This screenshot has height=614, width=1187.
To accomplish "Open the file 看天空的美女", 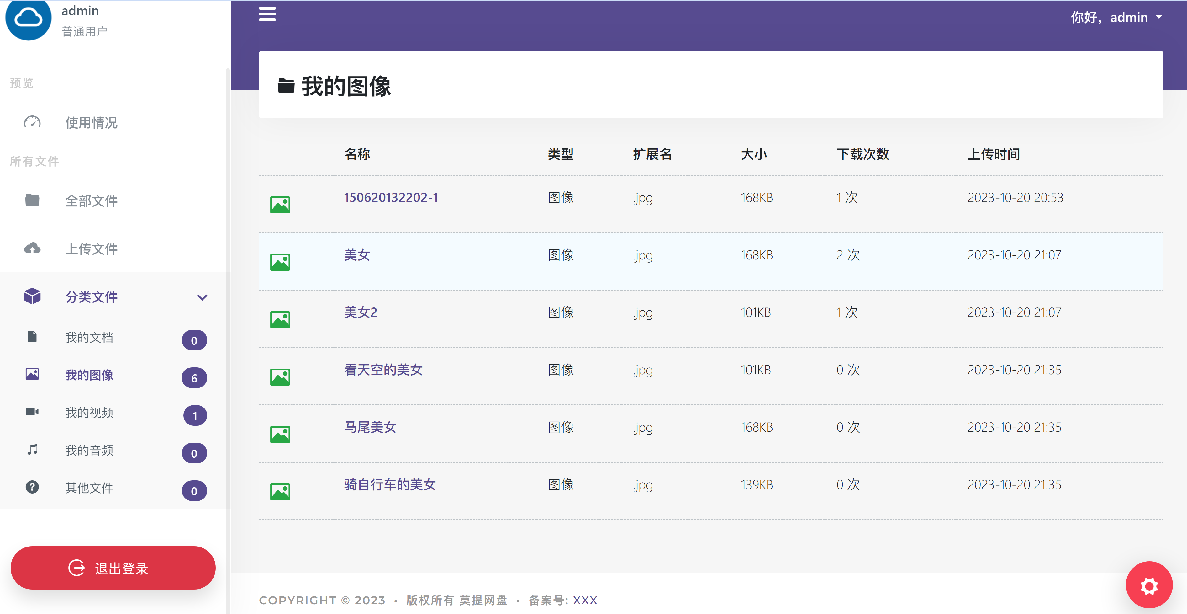I will pyautogui.click(x=383, y=370).
